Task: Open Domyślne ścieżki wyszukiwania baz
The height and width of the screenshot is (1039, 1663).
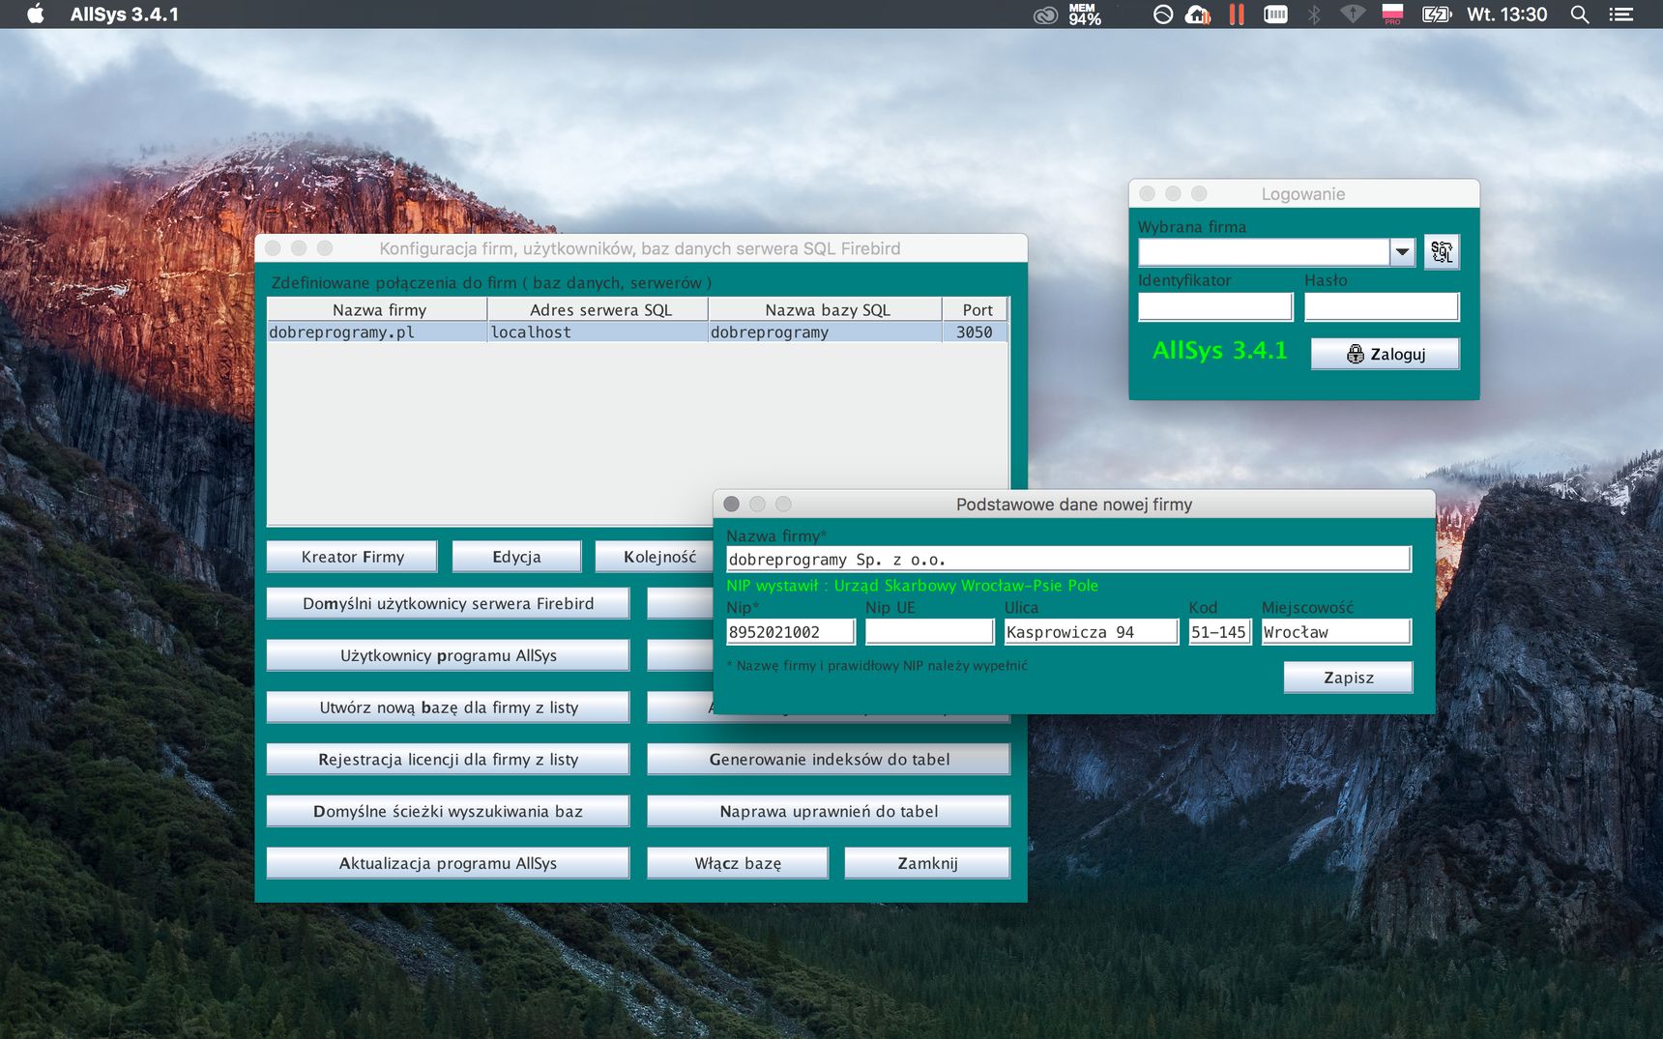Action: (448, 812)
